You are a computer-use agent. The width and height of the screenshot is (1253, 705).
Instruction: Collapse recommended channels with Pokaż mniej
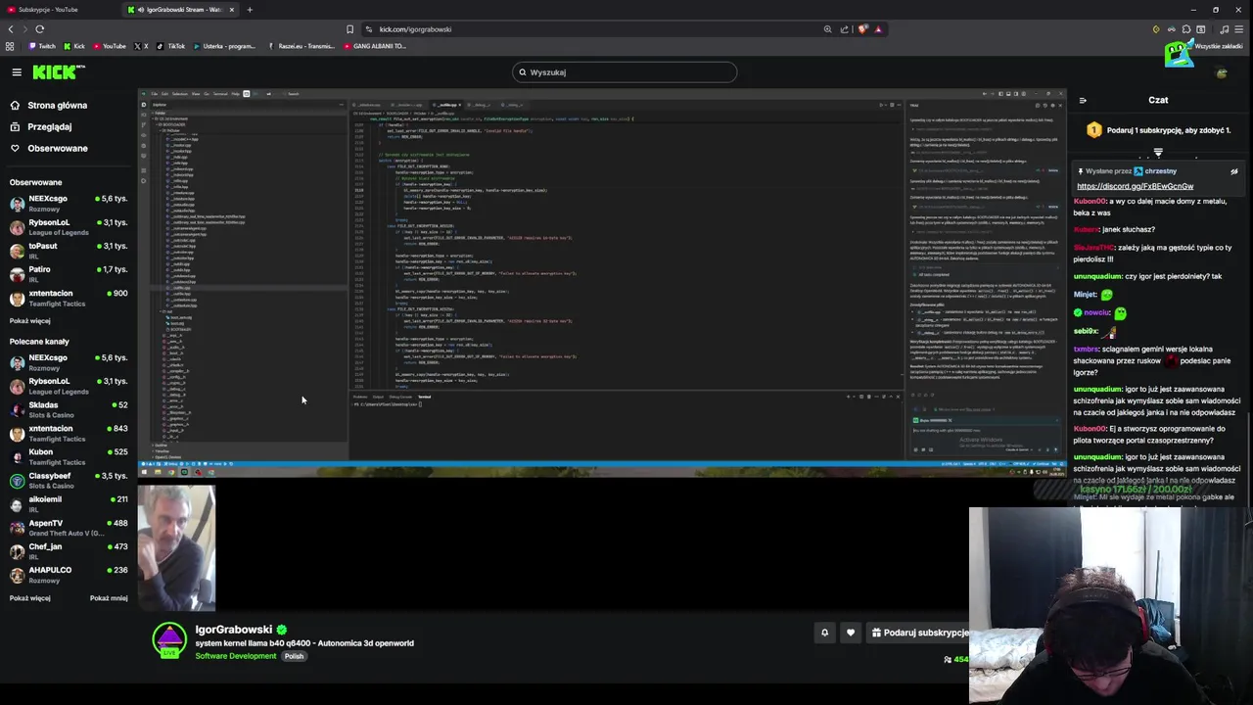coord(109,598)
